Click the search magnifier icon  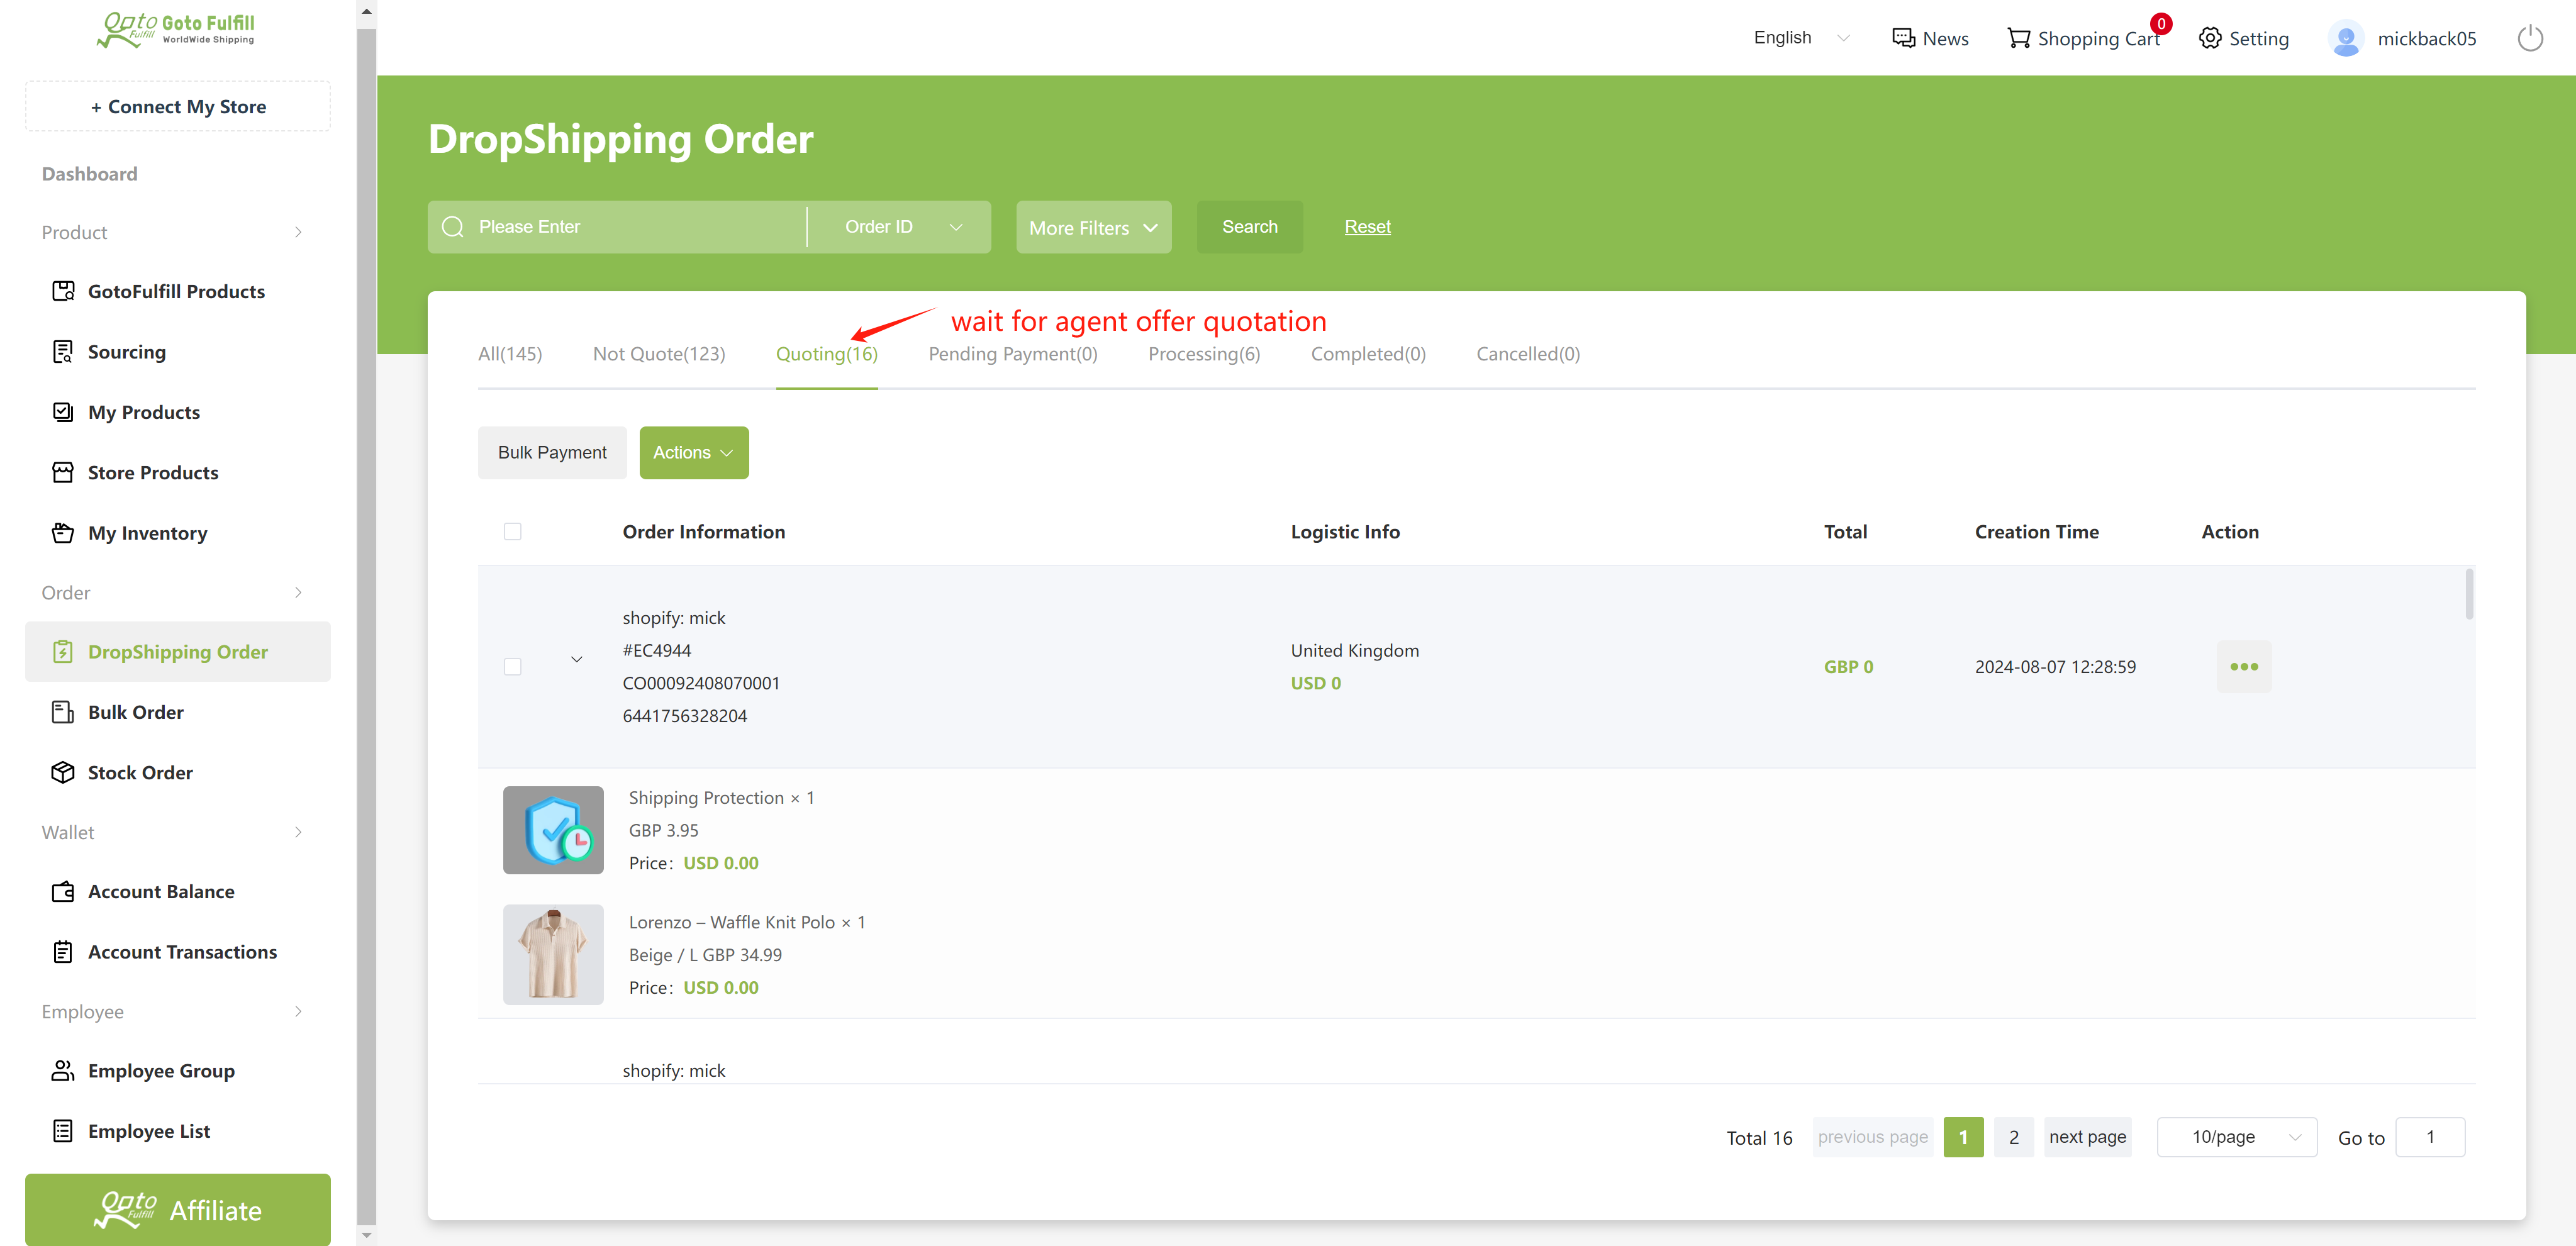(x=453, y=227)
